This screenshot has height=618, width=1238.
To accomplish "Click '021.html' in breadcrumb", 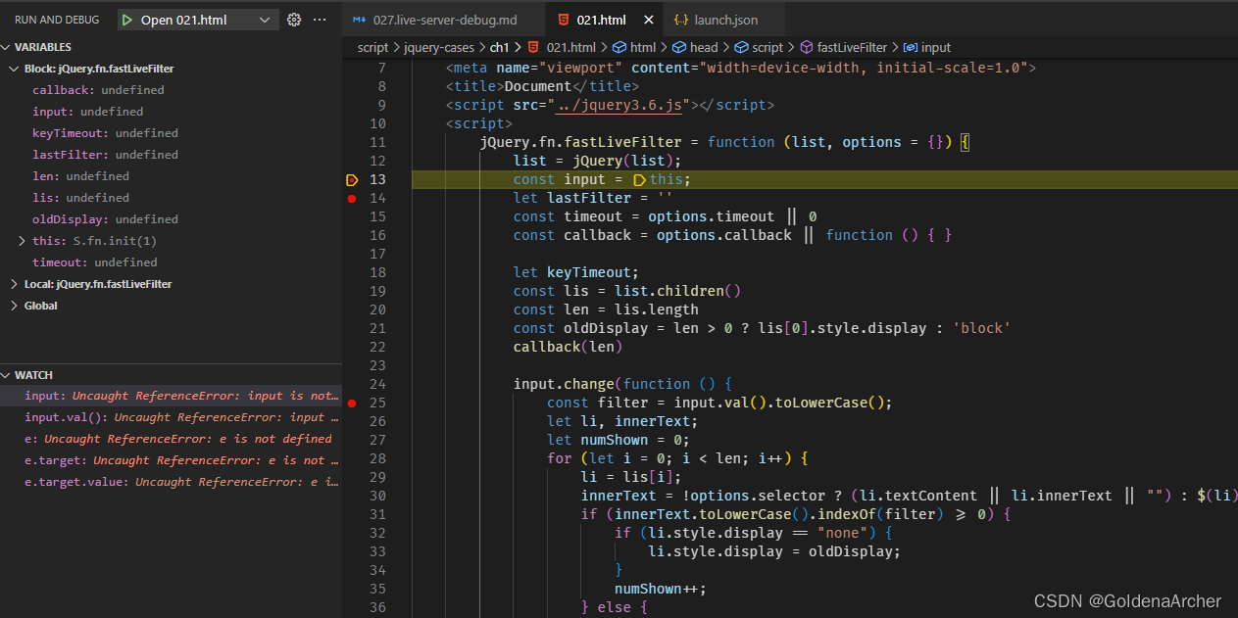I will [x=570, y=47].
